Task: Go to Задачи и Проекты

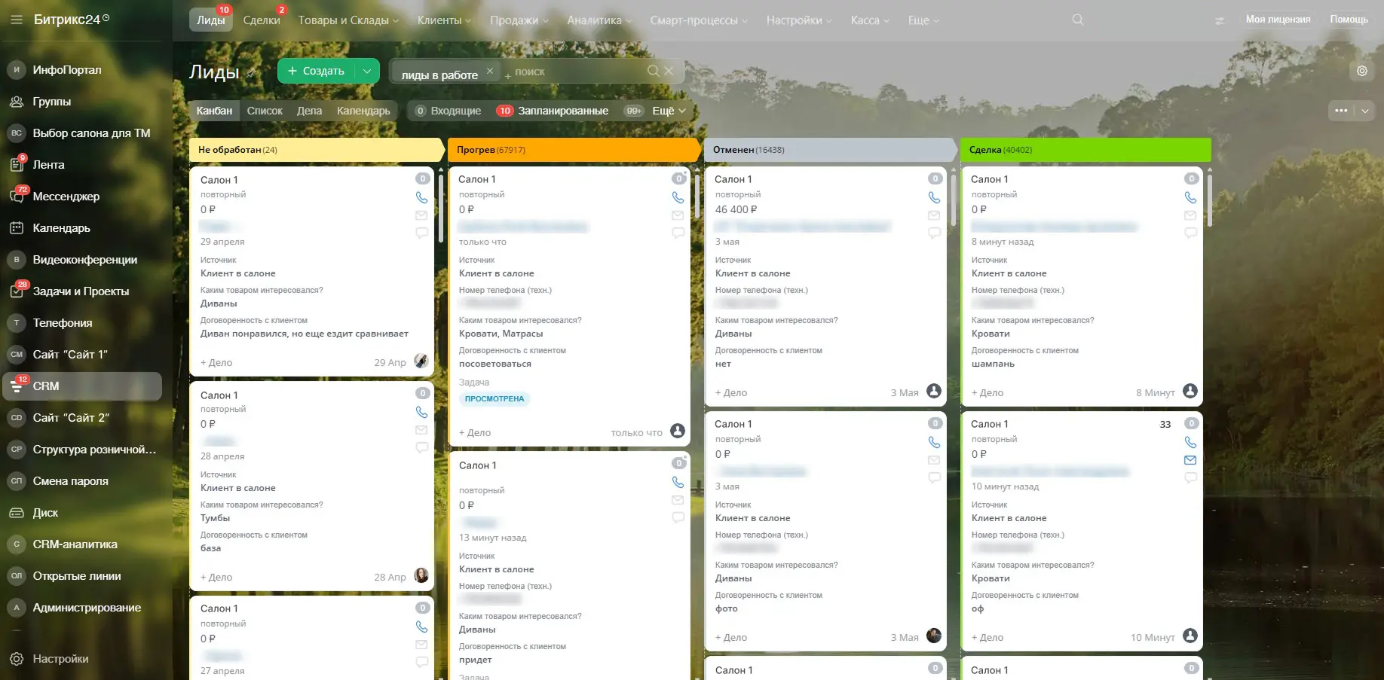Action: [81, 291]
